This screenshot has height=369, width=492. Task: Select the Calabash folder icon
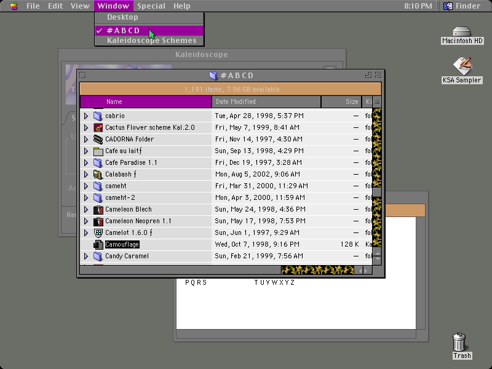coord(98,174)
